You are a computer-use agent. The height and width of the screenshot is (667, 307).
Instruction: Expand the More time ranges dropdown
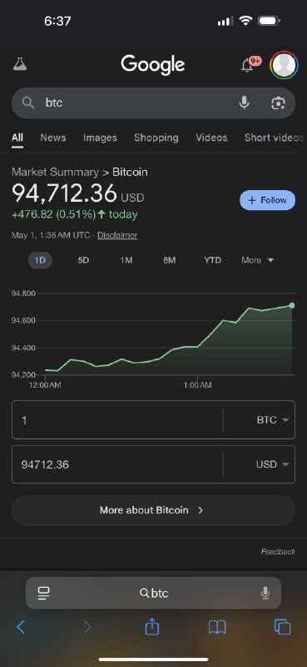click(258, 260)
